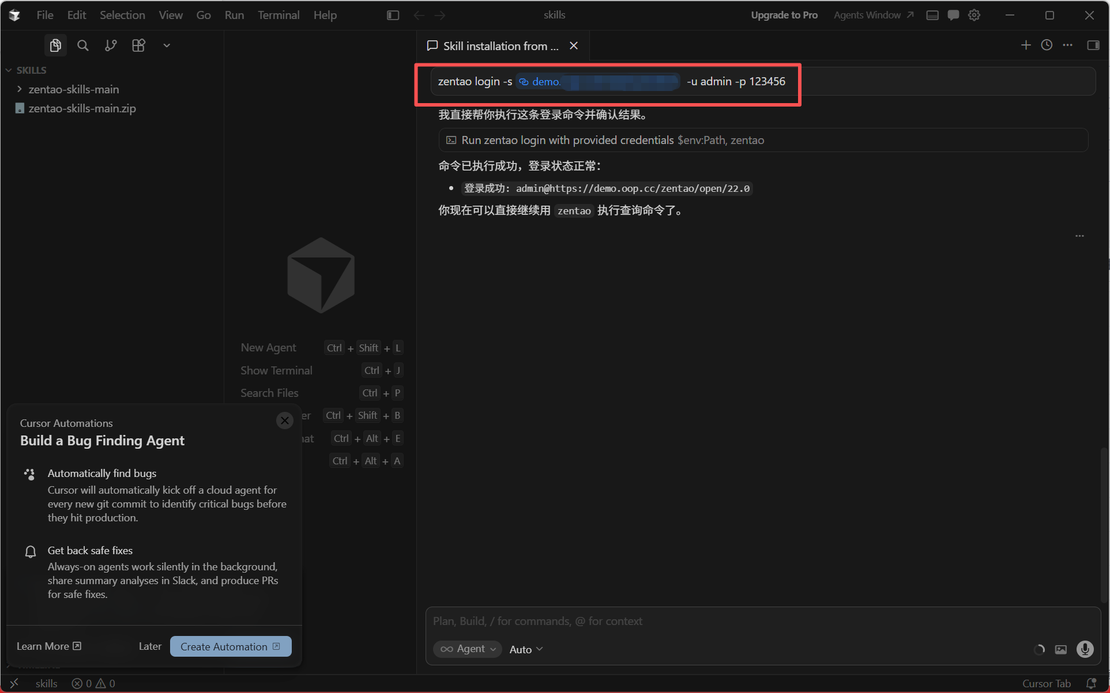1110x693 pixels.
Task: Open the Auto model dropdown
Action: coord(526,649)
